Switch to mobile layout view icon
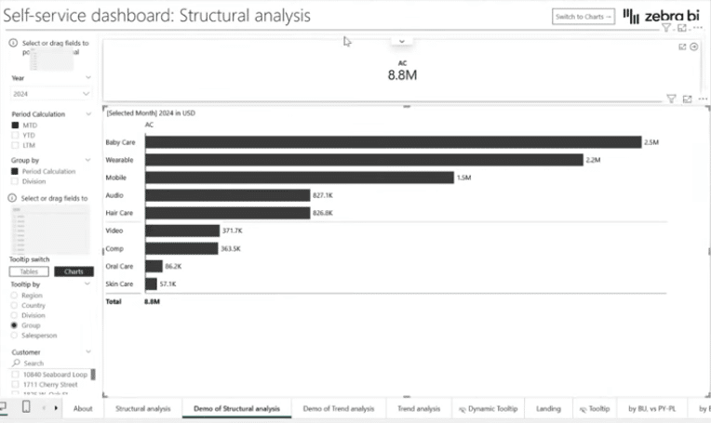711x423 pixels. pos(26,407)
